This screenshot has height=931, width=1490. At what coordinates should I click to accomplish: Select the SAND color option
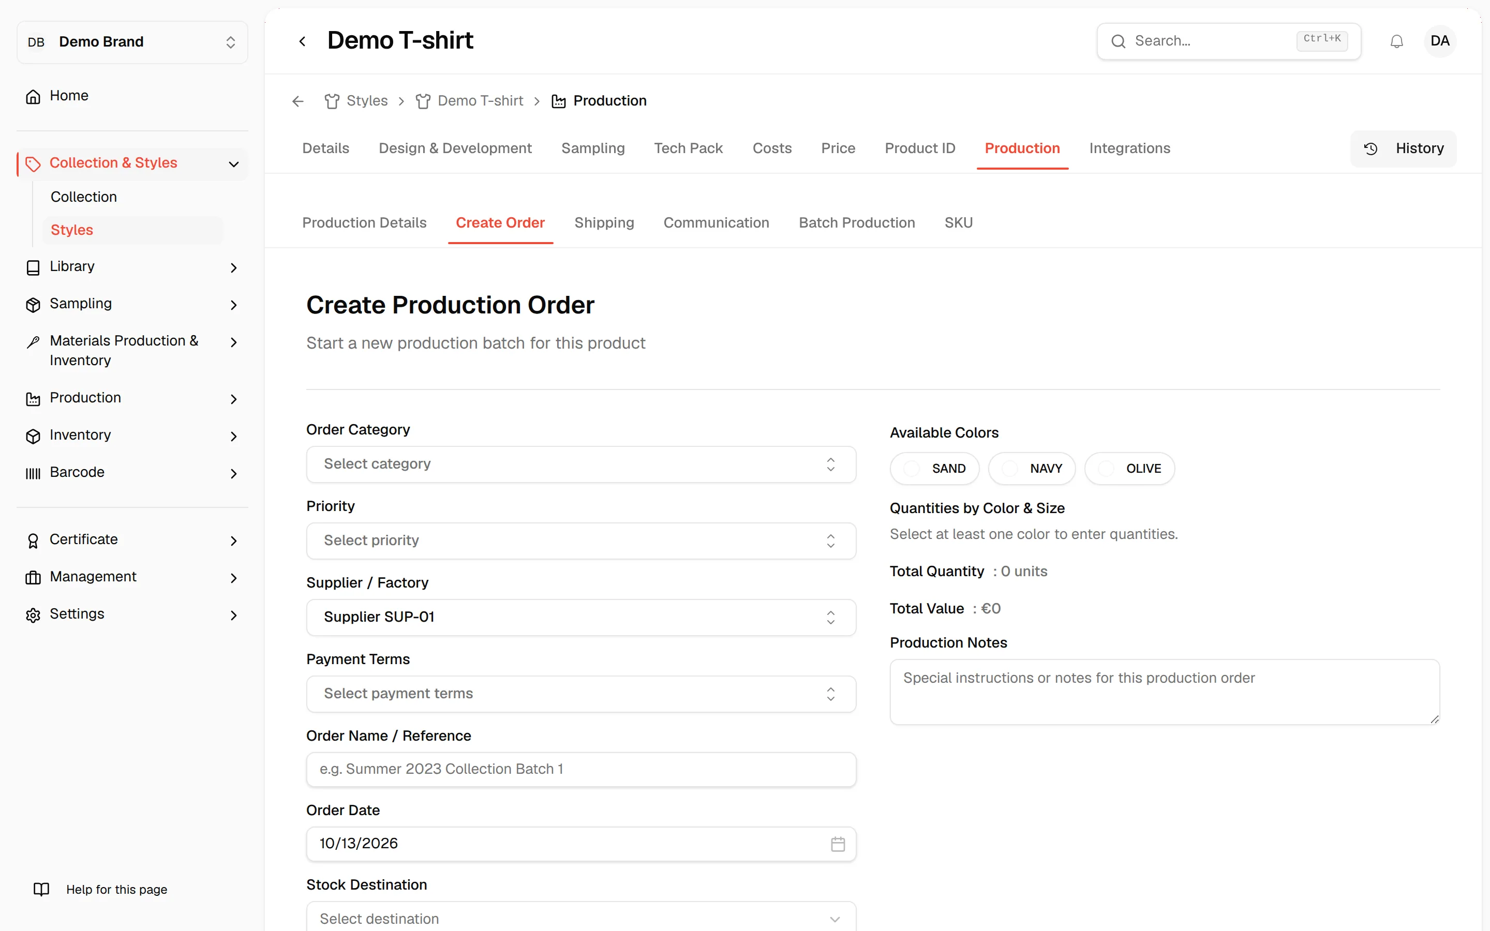point(934,469)
